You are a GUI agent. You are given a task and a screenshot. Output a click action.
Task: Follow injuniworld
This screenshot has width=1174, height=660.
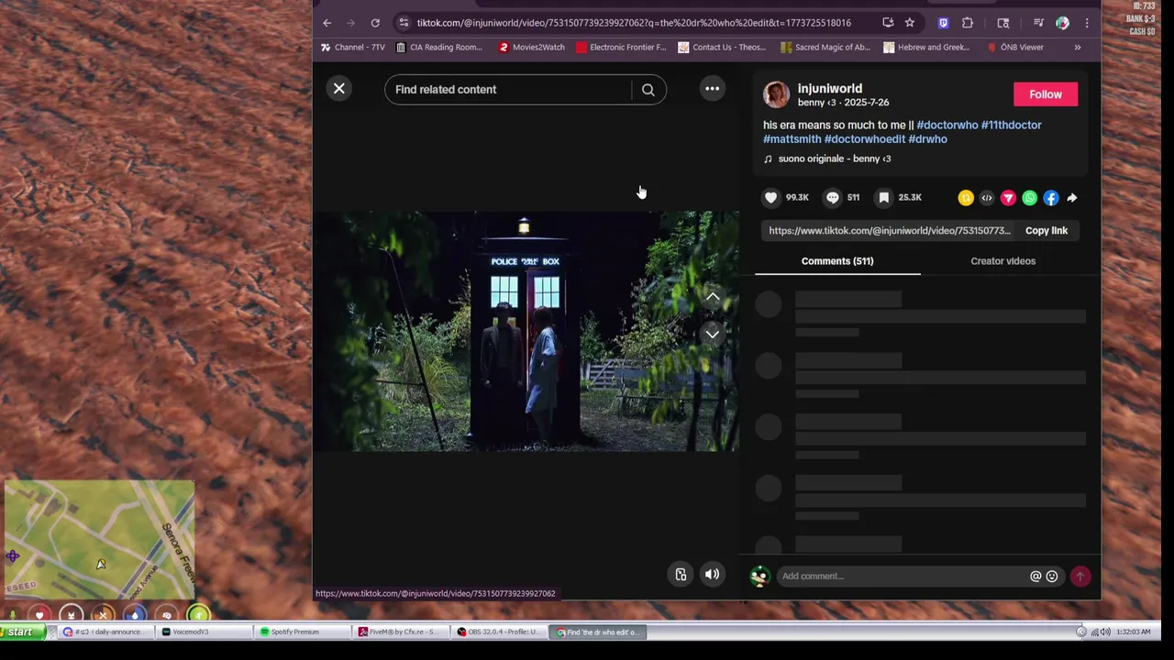click(1046, 94)
